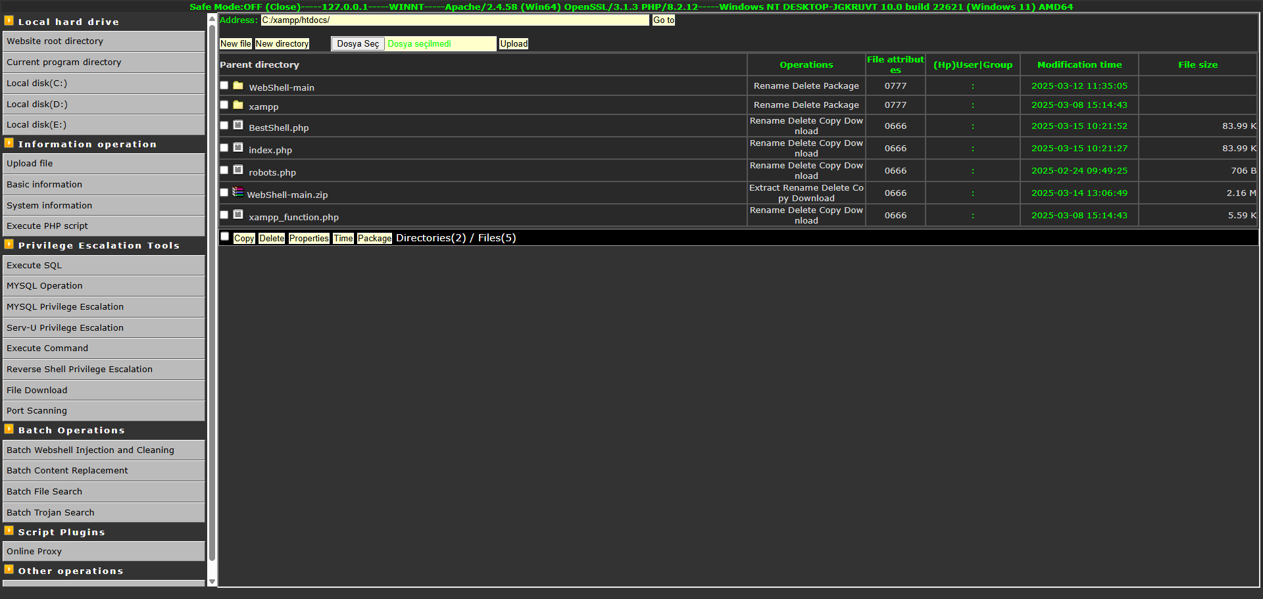The image size is (1263, 599).
Task: Collapse the Privilege Escalation Tools section
Action: point(9,244)
